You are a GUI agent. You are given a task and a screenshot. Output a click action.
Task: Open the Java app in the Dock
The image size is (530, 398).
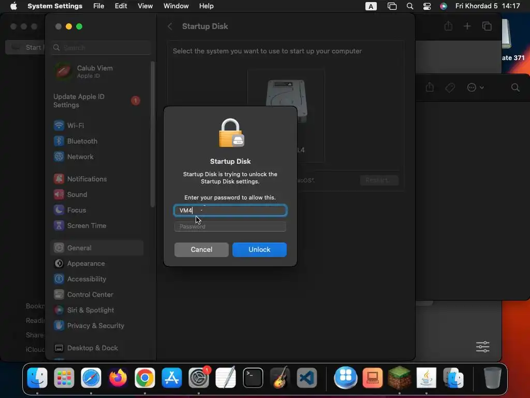pos(426,377)
